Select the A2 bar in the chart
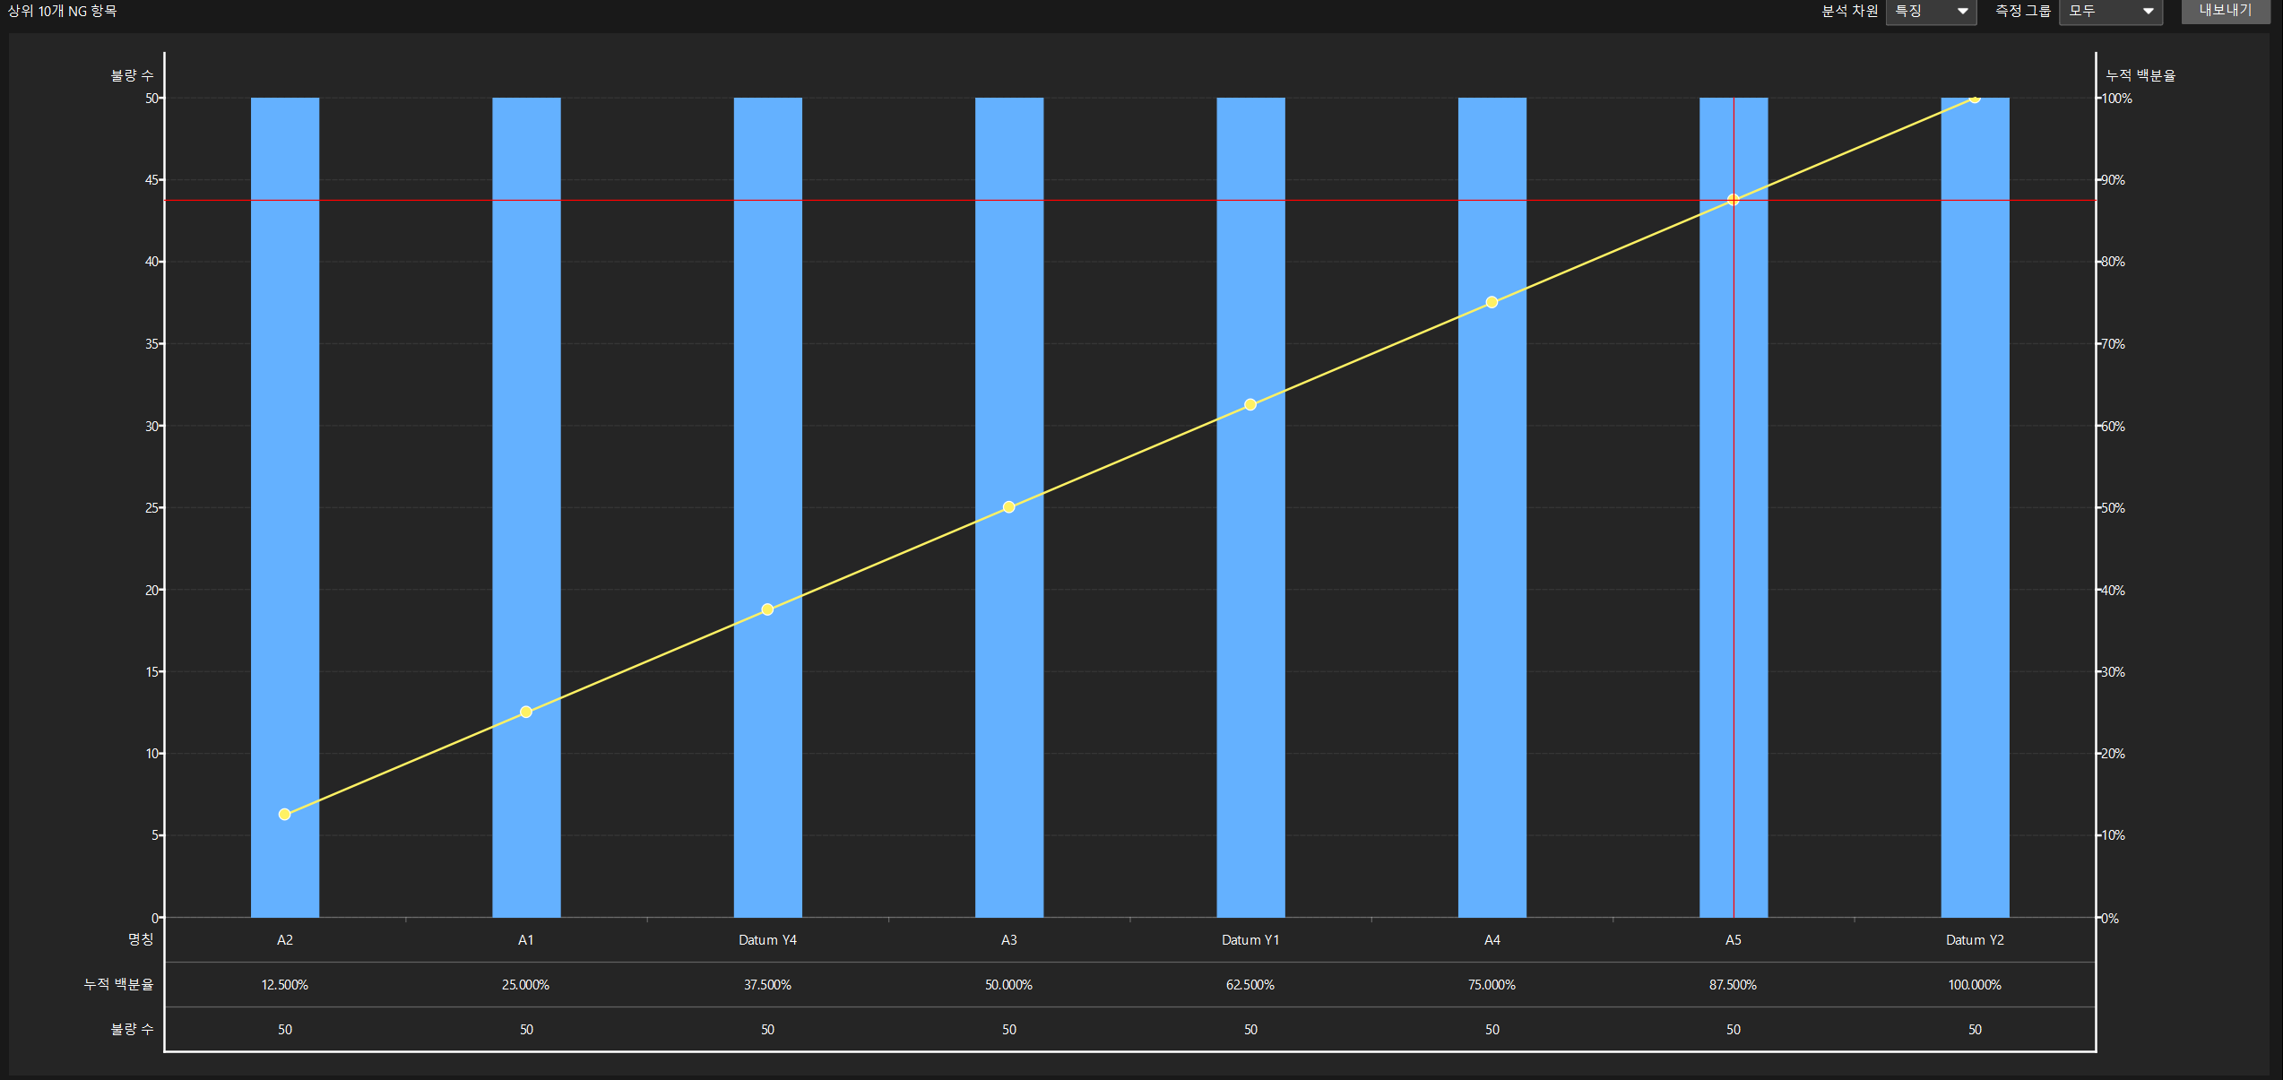Viewport: 2283px width, 1080px height. pyautogui.click(x=285, y=507)
